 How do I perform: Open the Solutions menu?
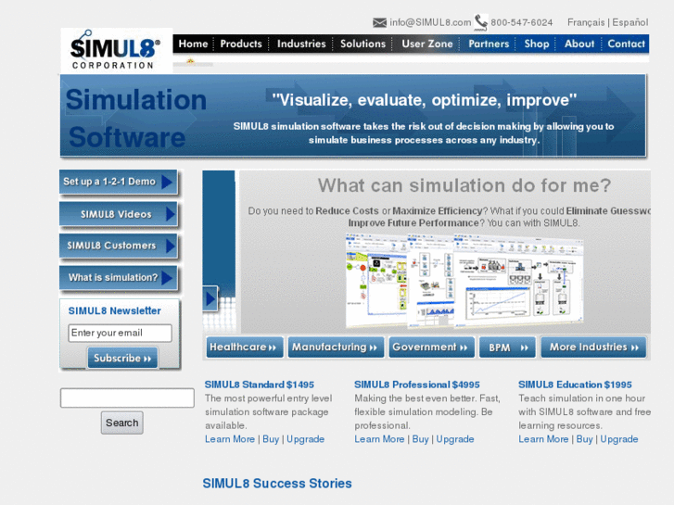coord(362,44)
